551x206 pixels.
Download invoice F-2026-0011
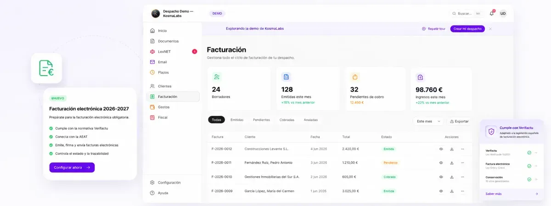[x=452, y=163]
